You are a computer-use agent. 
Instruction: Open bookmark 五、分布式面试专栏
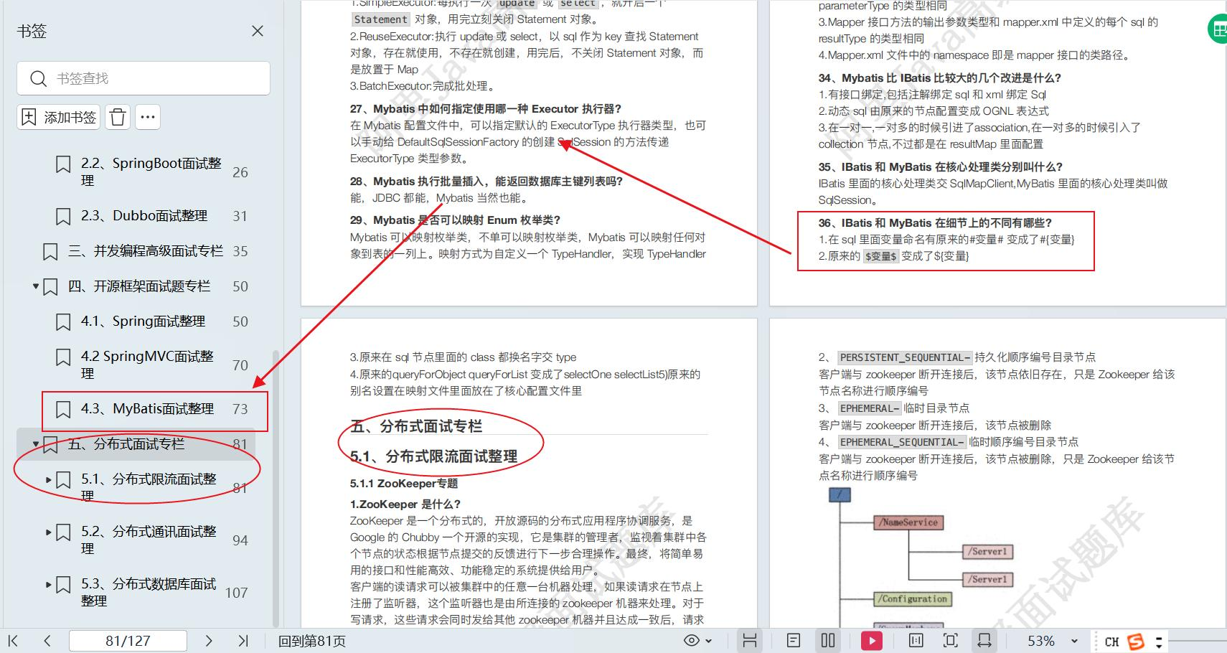point(126,443)
